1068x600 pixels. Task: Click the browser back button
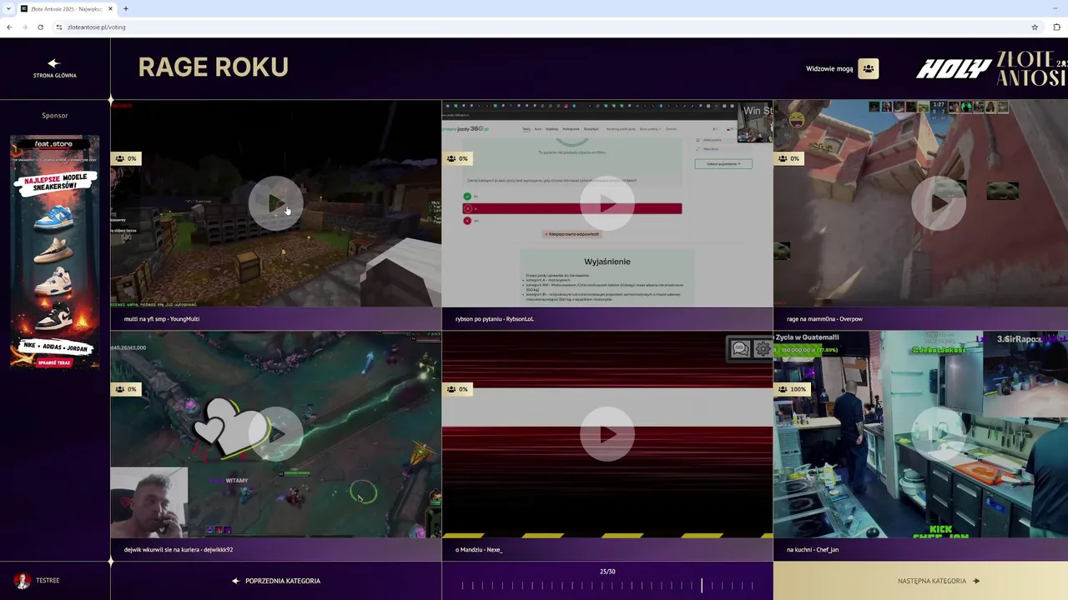click(9, 27)
